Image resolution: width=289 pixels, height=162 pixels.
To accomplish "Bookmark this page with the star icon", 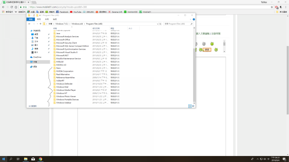I will pos(272,7).
